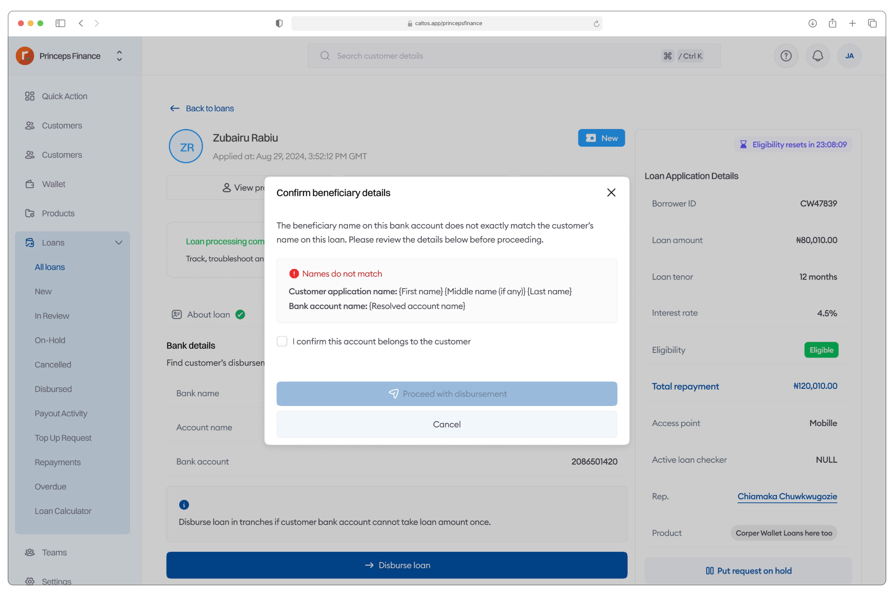Viewport: 894px width, 596px height.
Task: Click the browser reload icon
Action: point(596,23)
